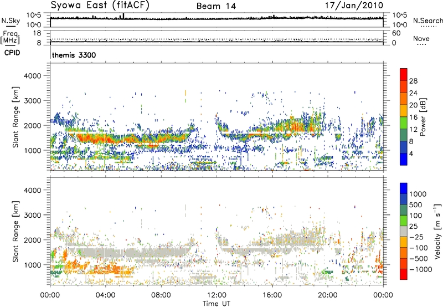The image size is (443, 307).
Task: Click the "60" Nave tick label
Action: [x=396, y=33]
